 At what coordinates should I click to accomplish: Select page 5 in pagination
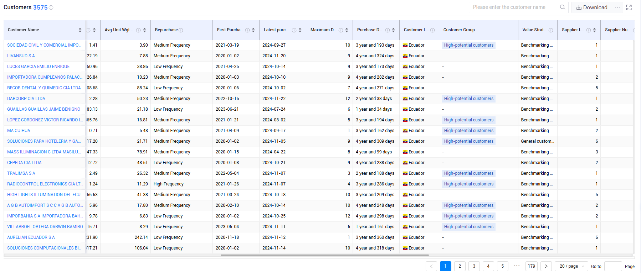pos(503,266)
